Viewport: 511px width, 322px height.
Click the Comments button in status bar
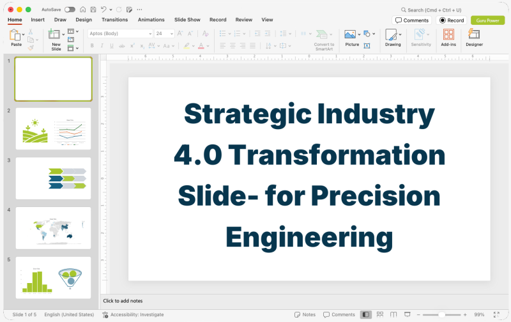[339, 314]
